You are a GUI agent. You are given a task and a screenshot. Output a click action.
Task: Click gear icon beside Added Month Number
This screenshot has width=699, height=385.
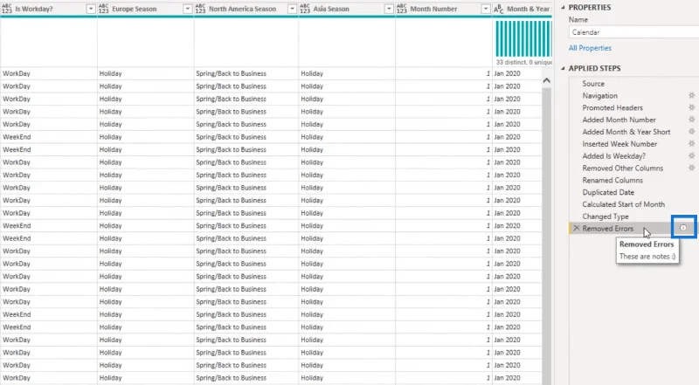coord(691,120)
